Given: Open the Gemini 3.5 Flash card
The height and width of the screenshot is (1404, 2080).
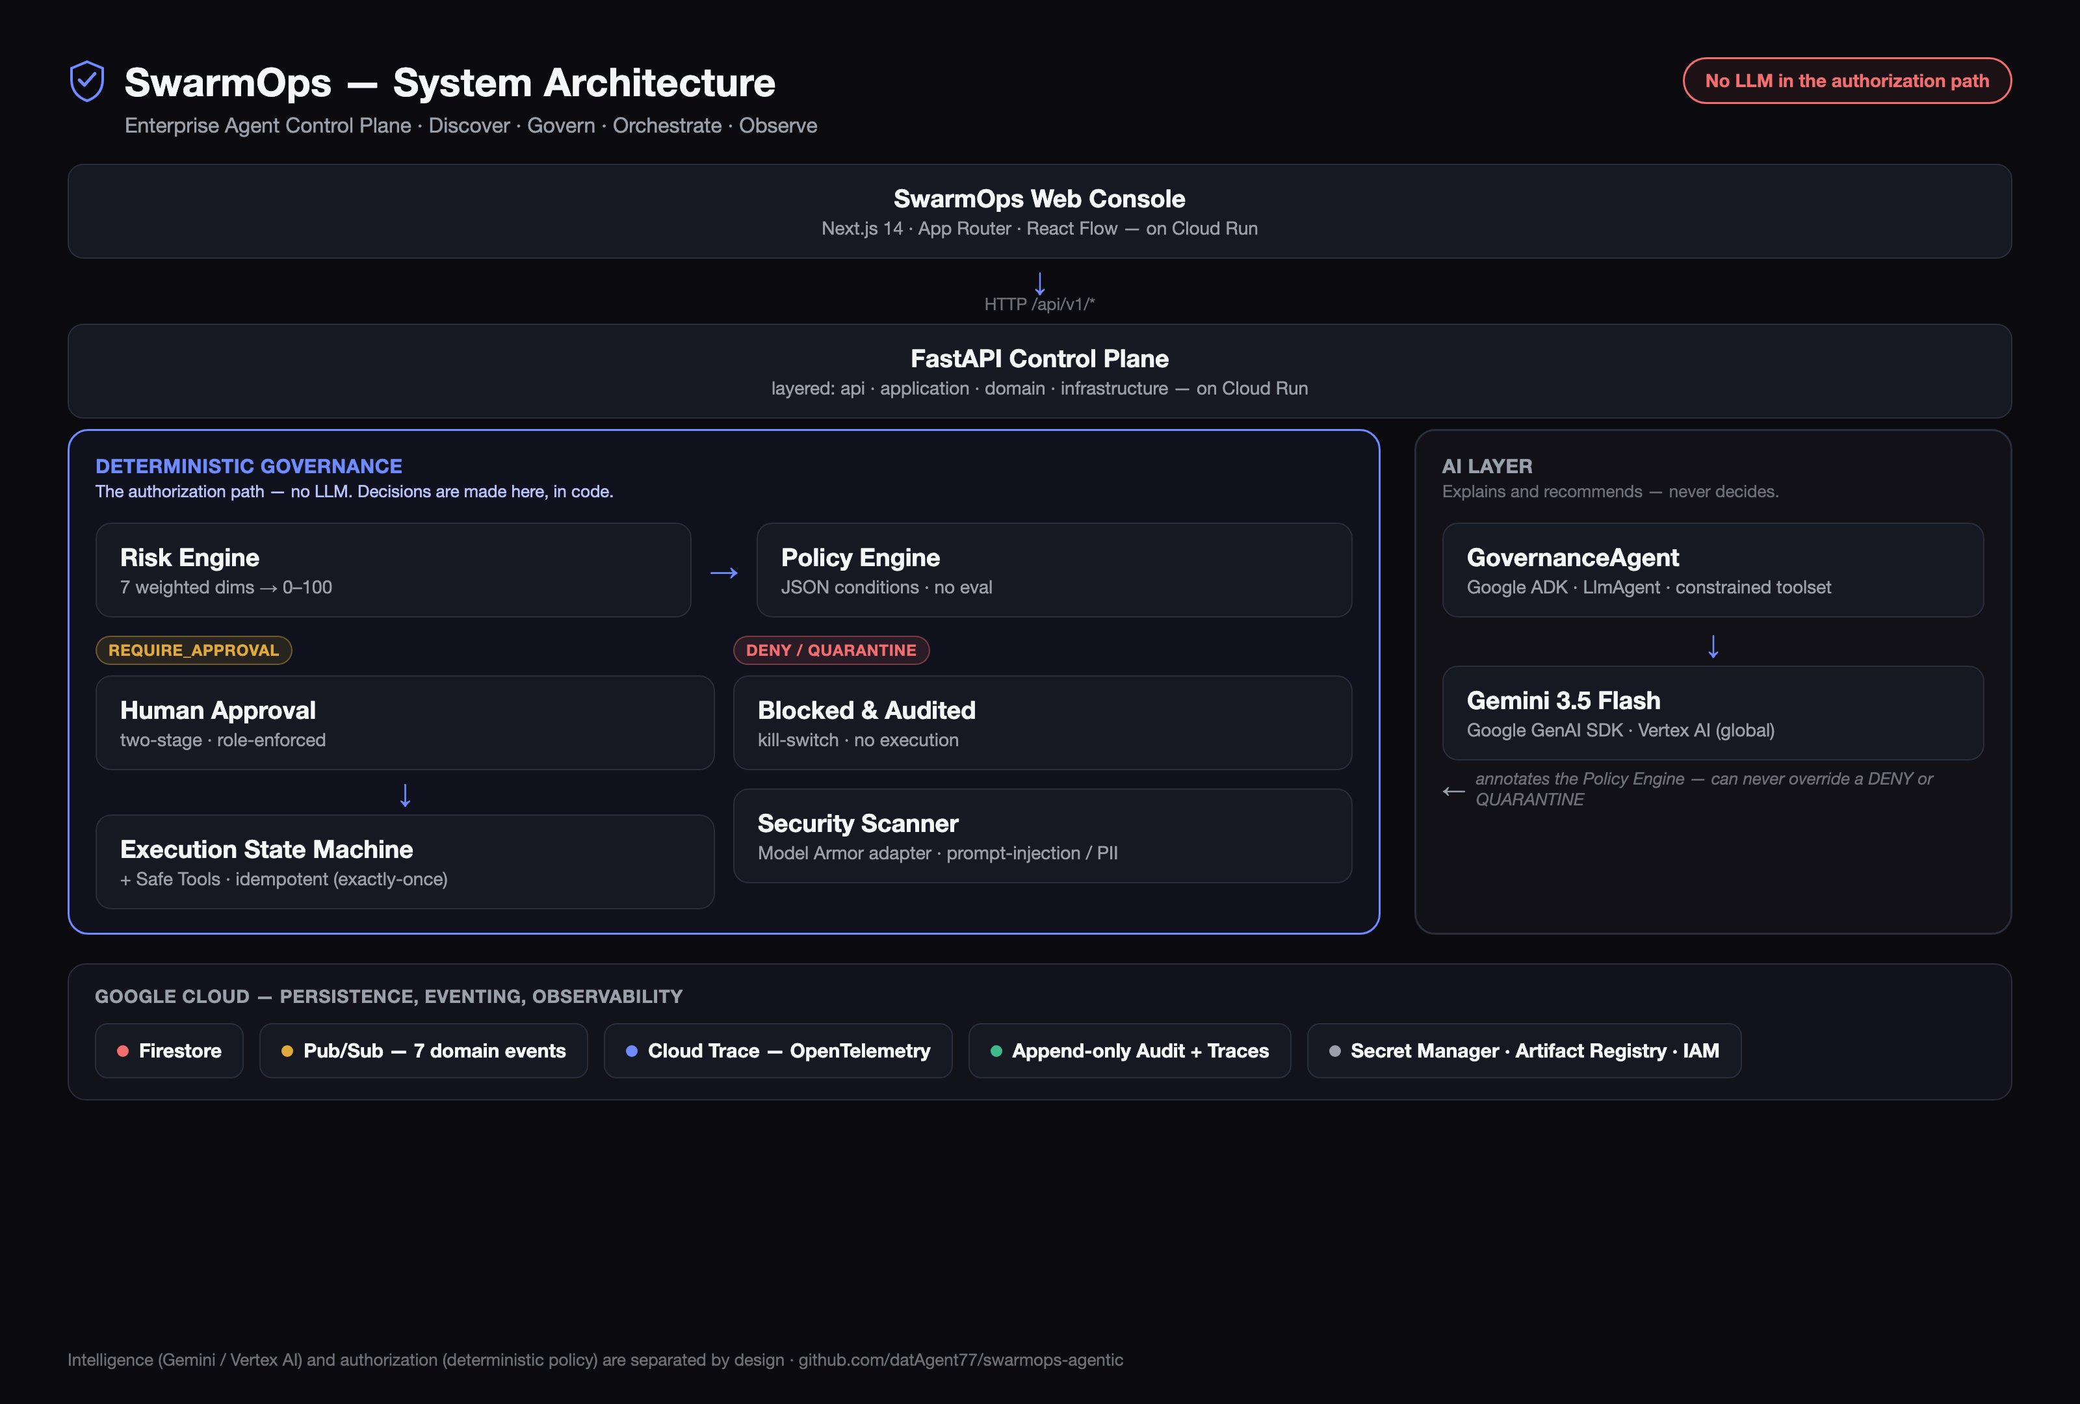Looking at the screenshot, I should pyautogui.click(x=1712, y=713).
